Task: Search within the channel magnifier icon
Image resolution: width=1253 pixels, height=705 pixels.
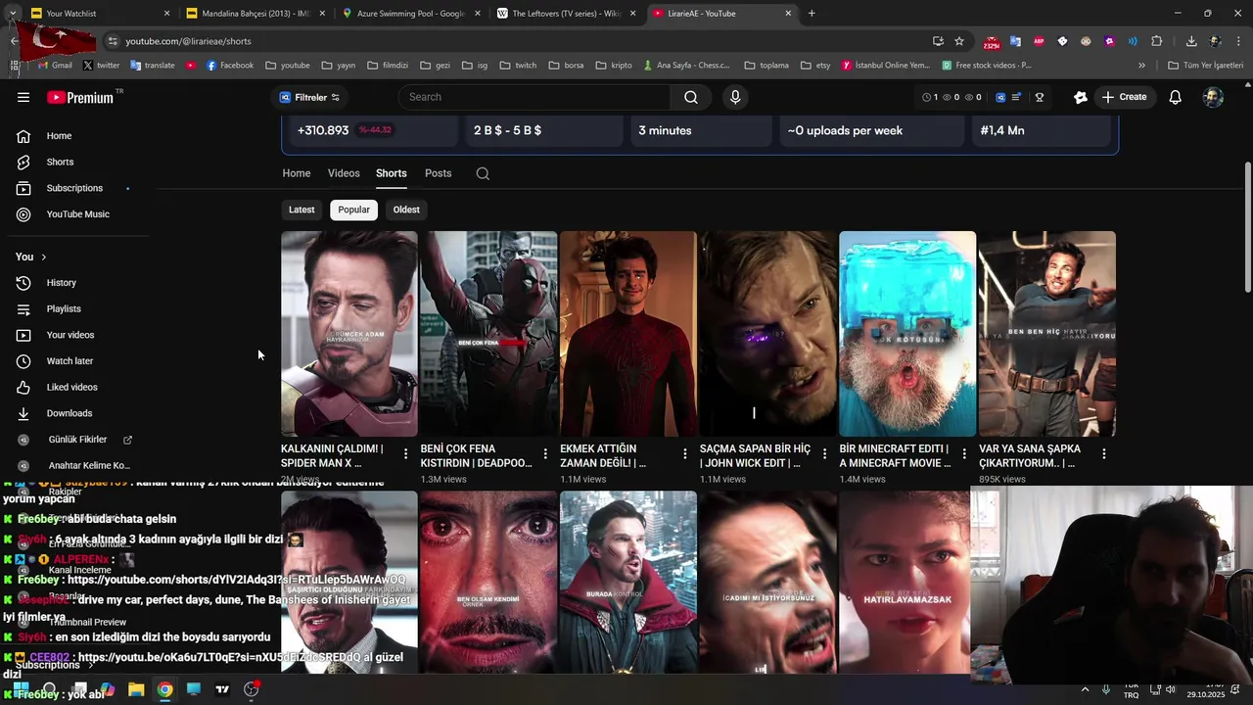Action: [483, 173]
